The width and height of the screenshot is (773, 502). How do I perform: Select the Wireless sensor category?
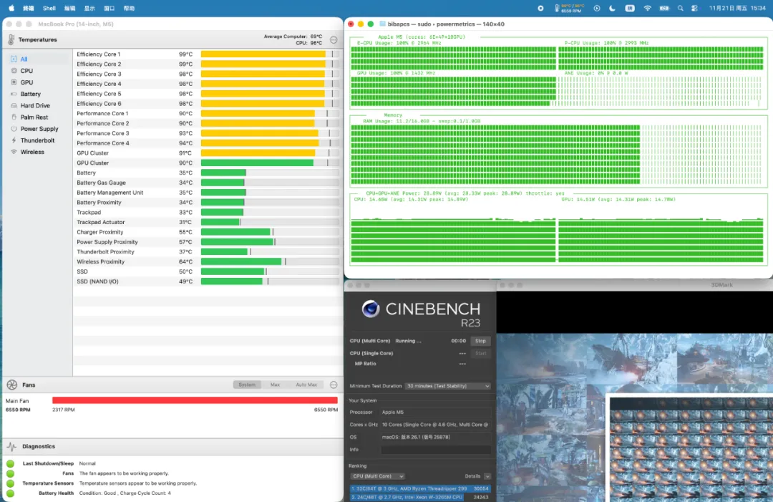32,152
